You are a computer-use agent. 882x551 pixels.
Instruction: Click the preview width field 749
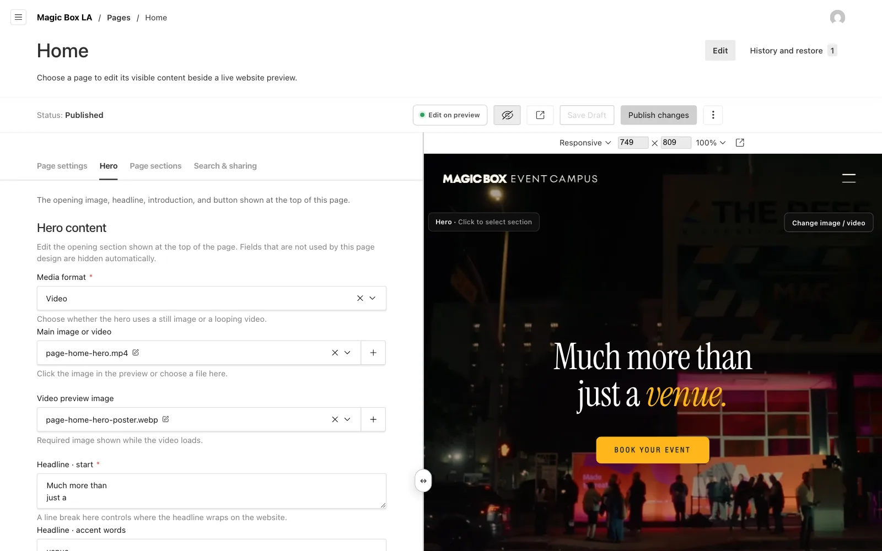tap(633, 143)
